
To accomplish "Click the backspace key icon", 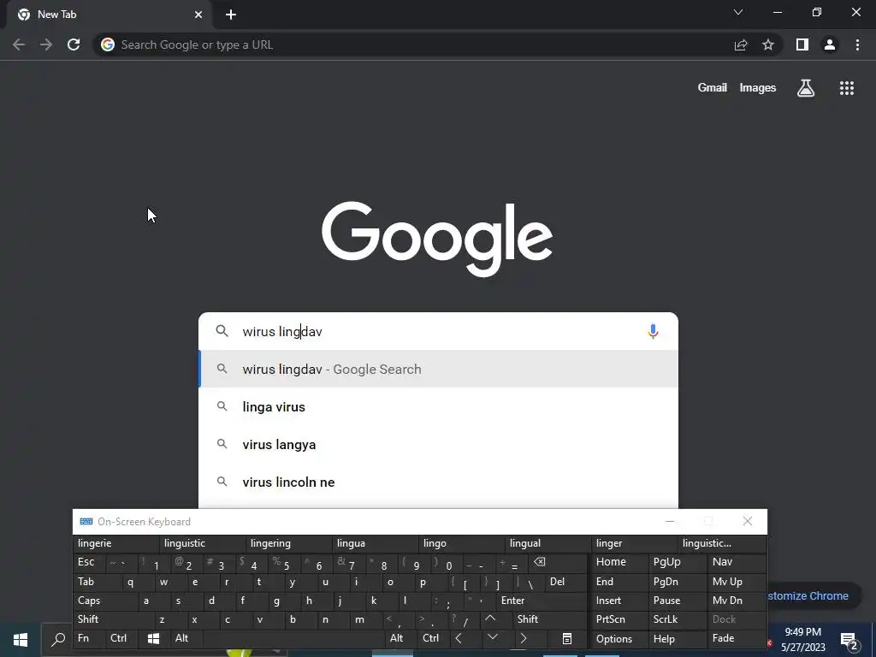I will pos(558,562).
